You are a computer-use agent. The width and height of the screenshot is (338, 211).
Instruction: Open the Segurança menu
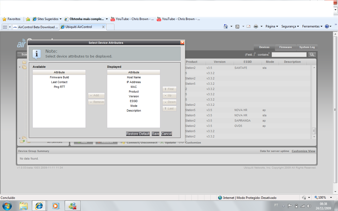coord(290,26)
